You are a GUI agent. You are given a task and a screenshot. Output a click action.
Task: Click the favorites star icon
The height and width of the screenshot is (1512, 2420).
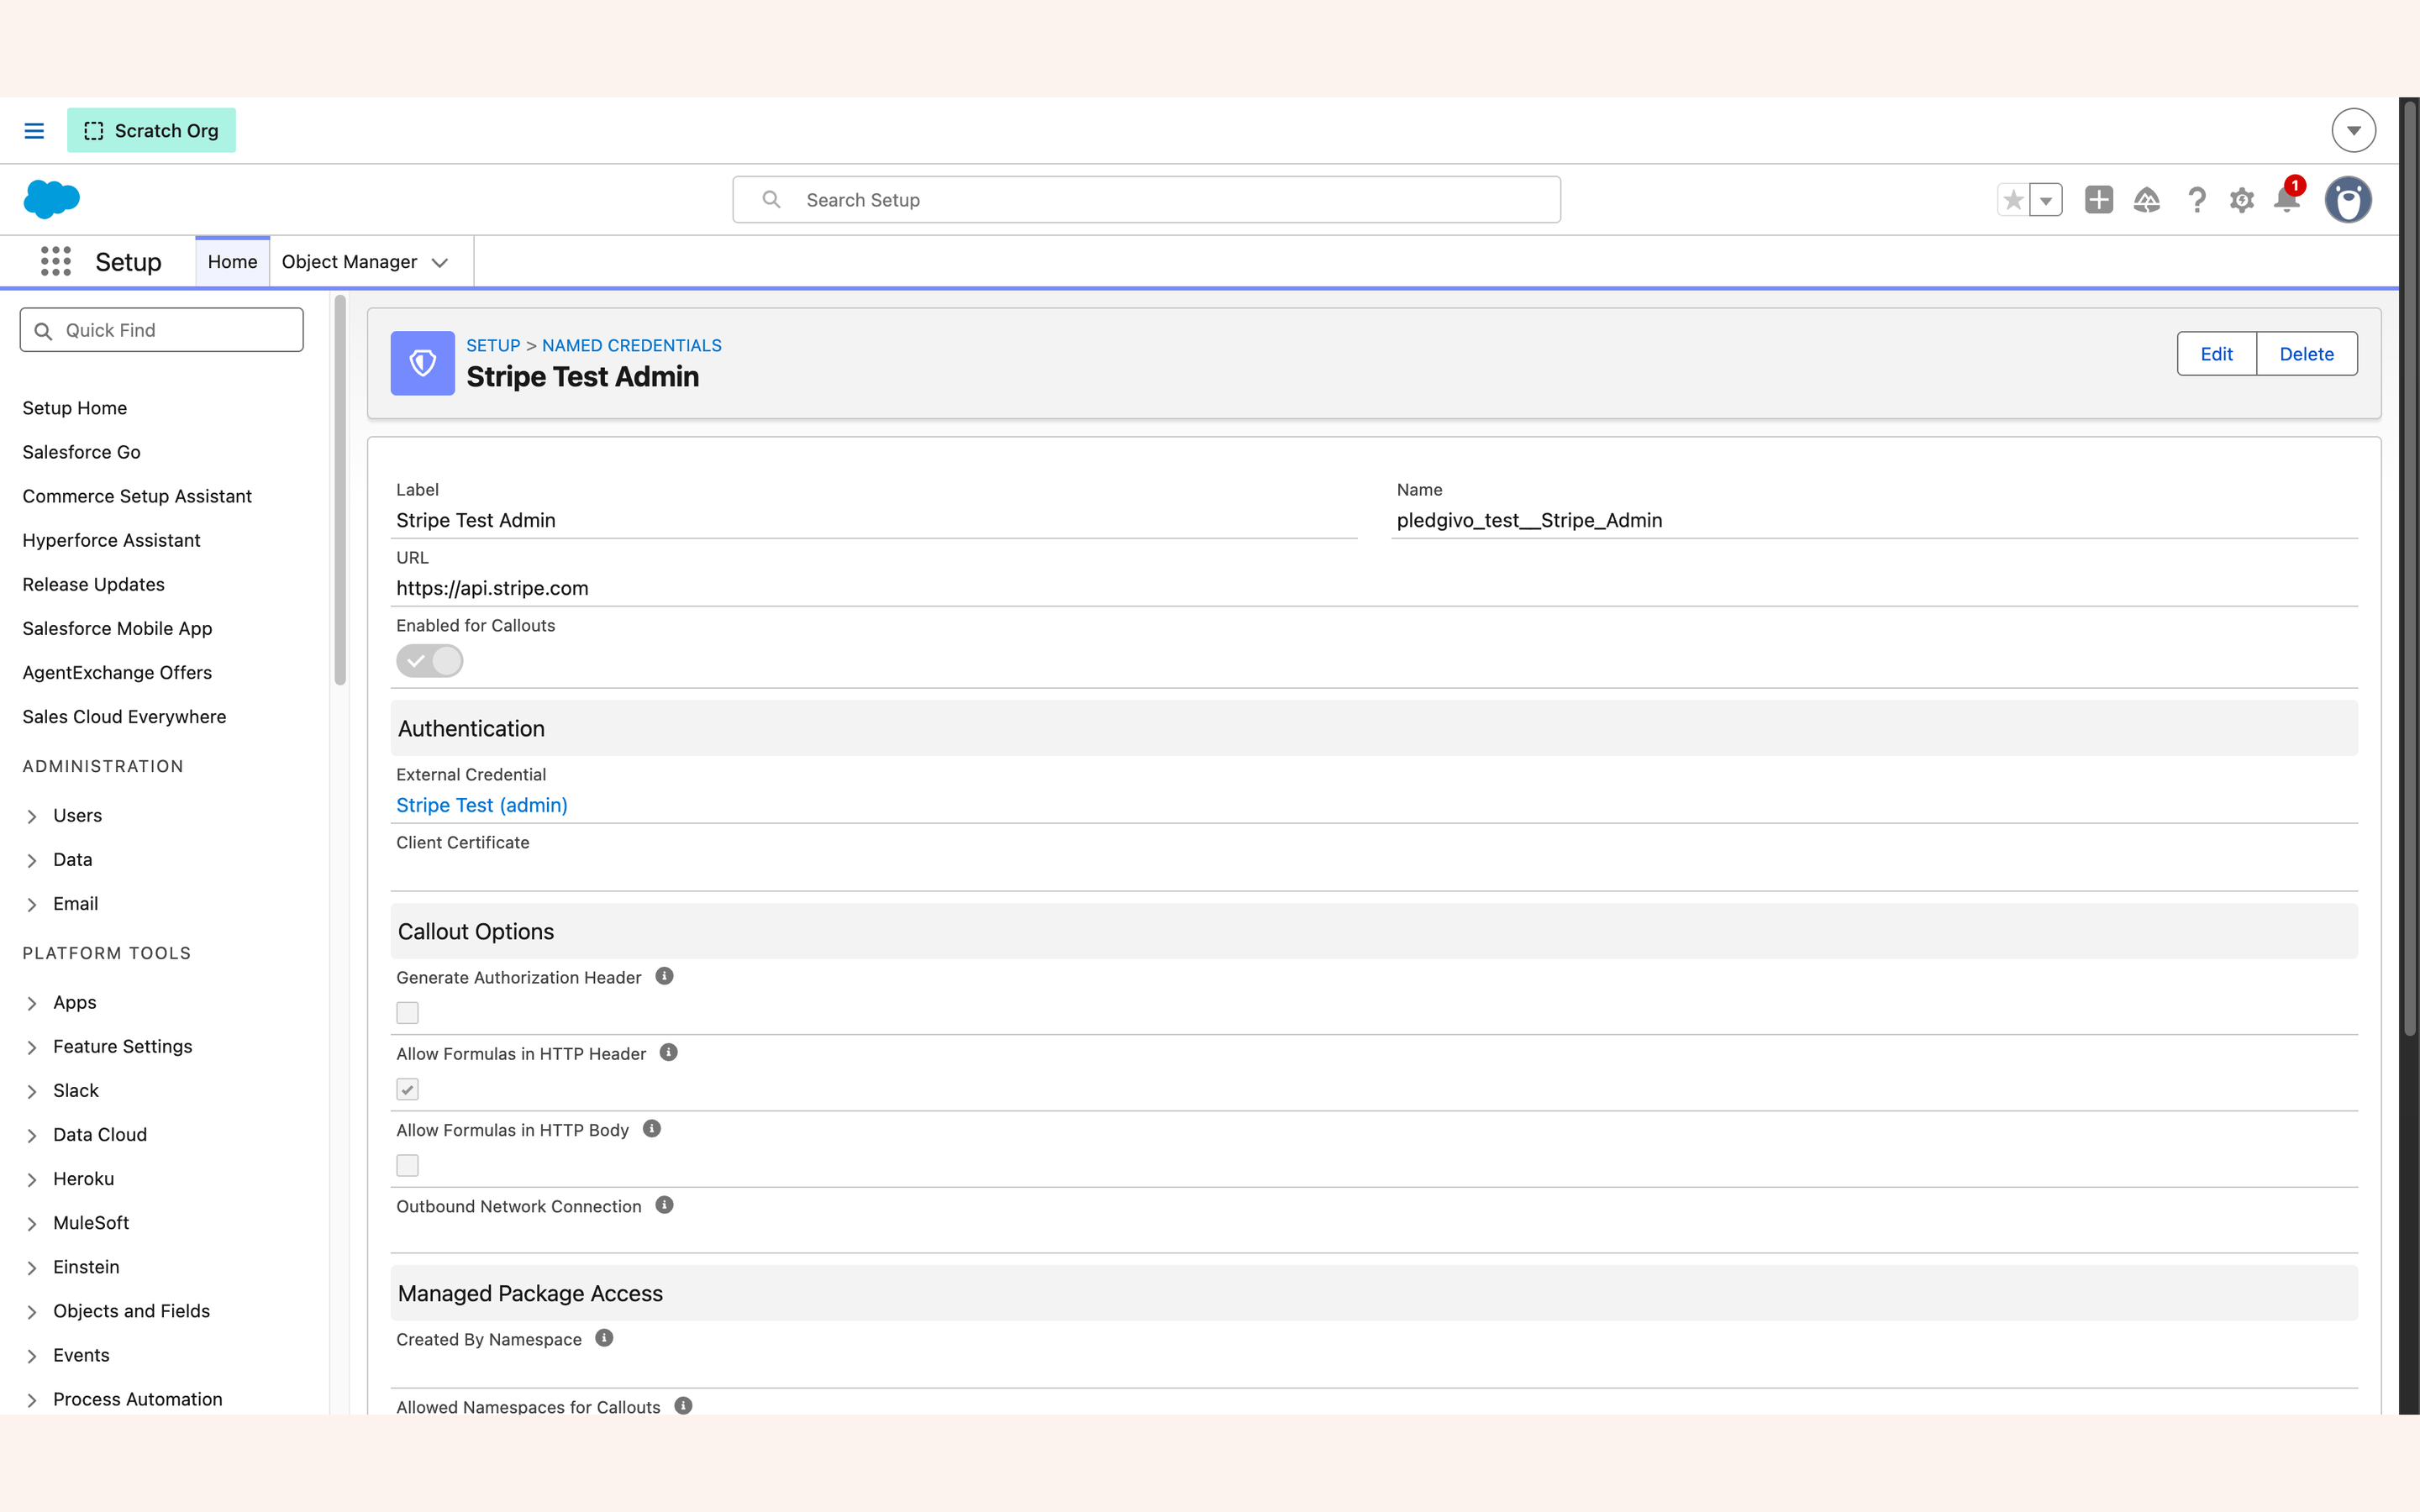[2013, 200]
